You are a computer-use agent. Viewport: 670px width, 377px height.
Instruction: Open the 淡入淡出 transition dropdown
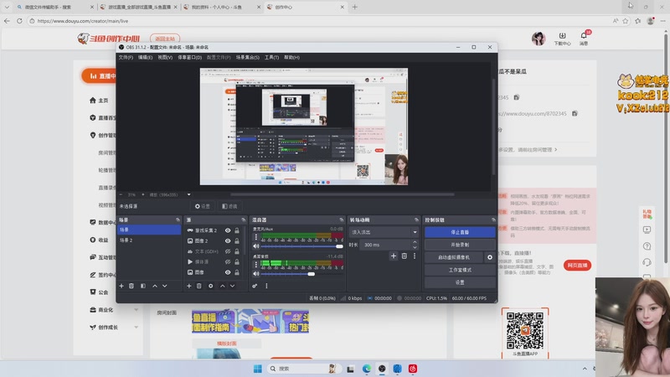click(x=384, y=232)
